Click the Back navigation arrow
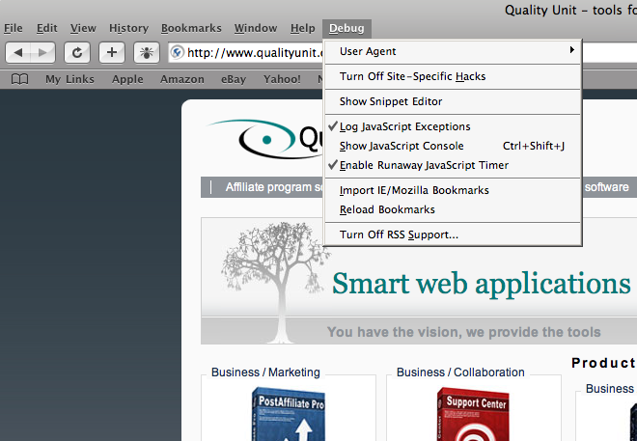 click(x=21, y=52)
